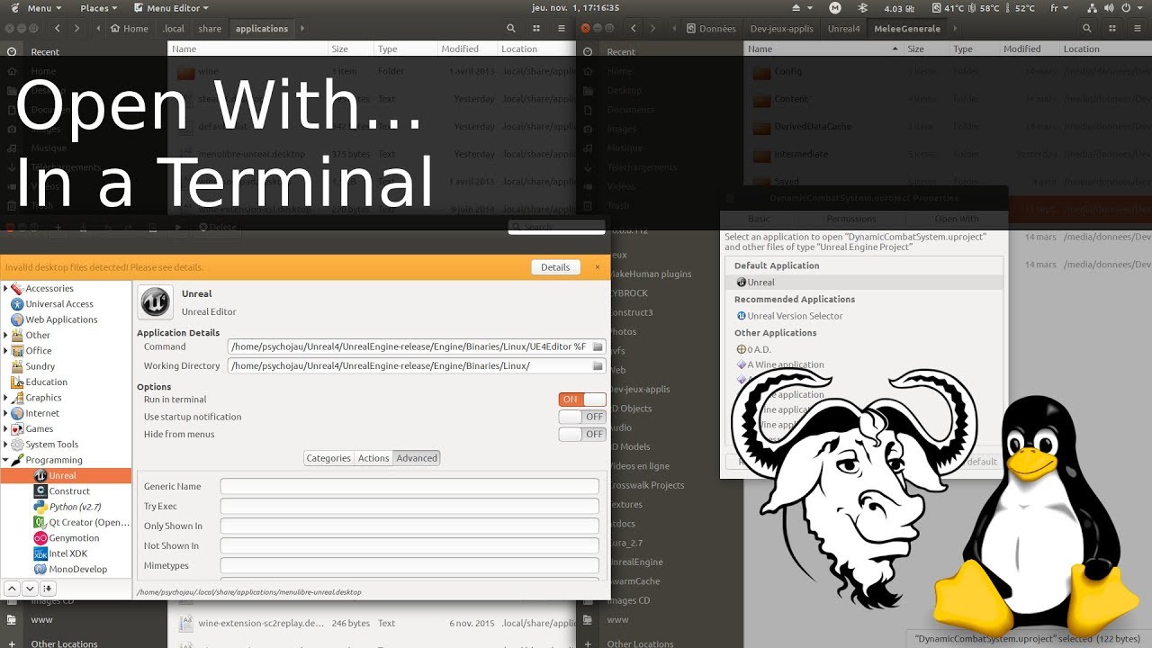Open folder browser for Working Directory field

coord(597,366)
